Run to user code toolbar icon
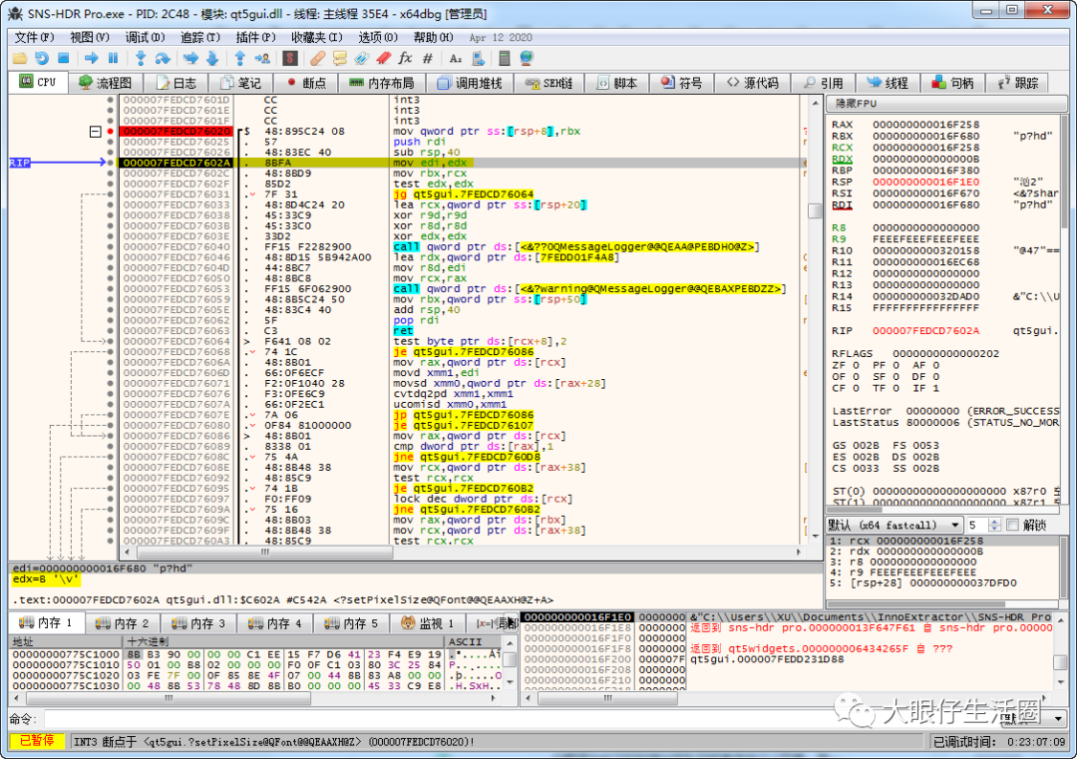 pyautogui.click(x=261, y=59)
